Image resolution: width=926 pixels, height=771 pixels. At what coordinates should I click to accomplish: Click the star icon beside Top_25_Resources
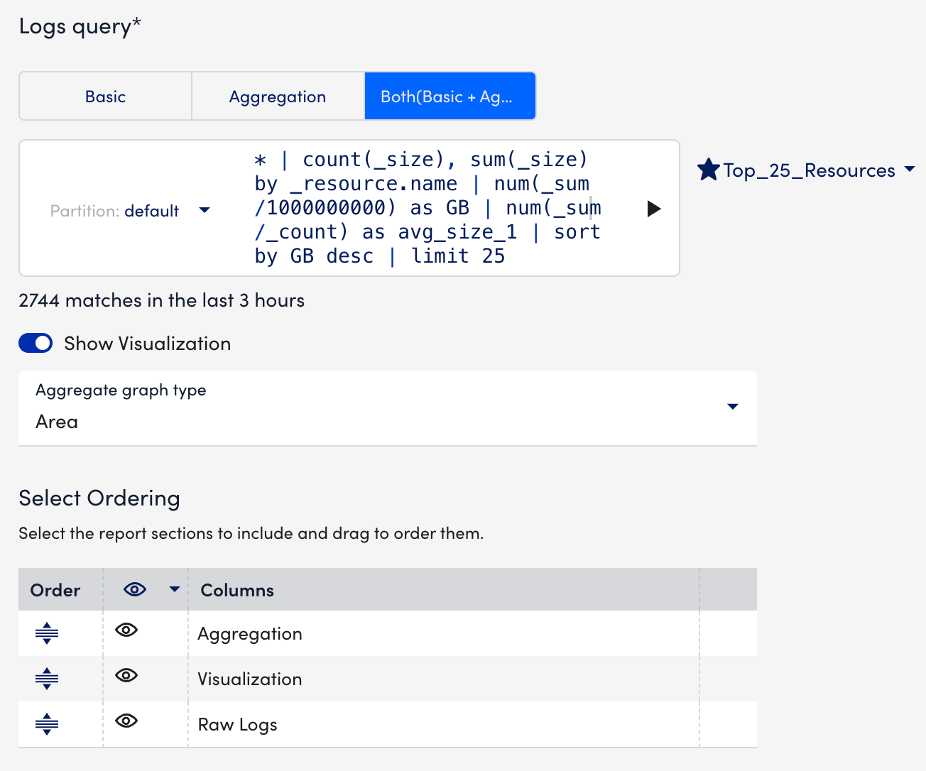click(708, 170)
